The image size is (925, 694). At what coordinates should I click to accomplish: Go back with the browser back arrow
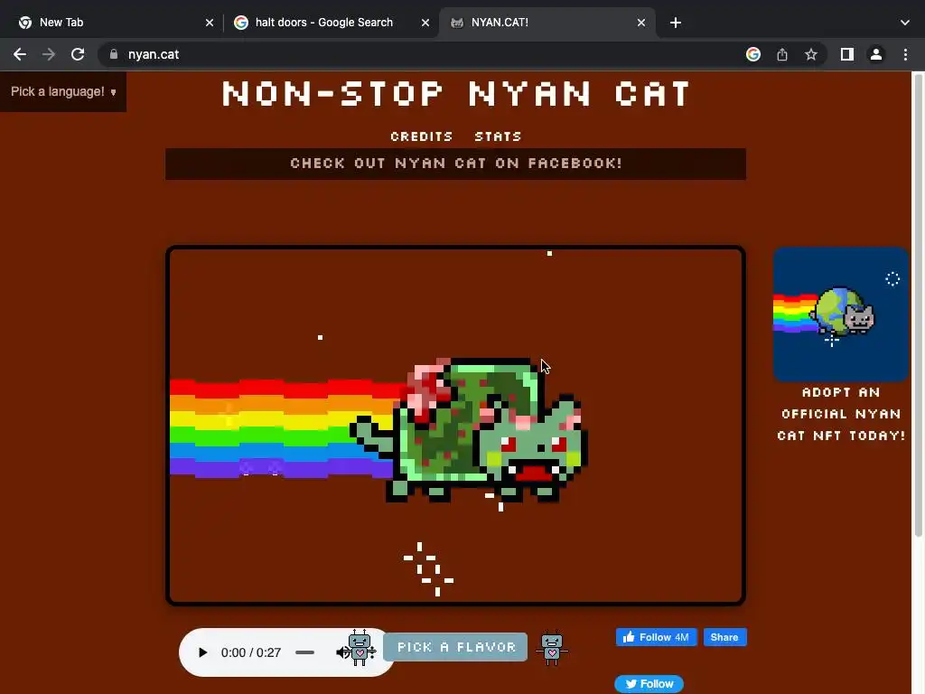[x=20, y=54]
